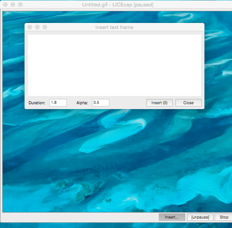Click the LICEcap window's zoom dot
232x228 pixels.
click(x=20, y=5)
